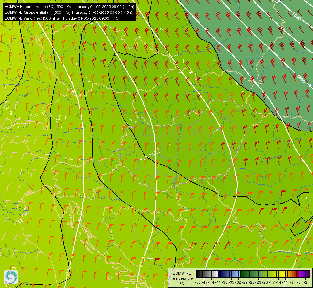Pick the white swatch before -41

(217, 274)
